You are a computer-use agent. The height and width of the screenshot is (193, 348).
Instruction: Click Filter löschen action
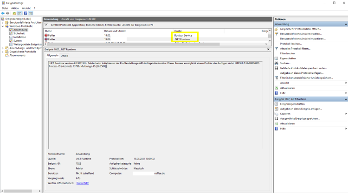pos(287,53)
